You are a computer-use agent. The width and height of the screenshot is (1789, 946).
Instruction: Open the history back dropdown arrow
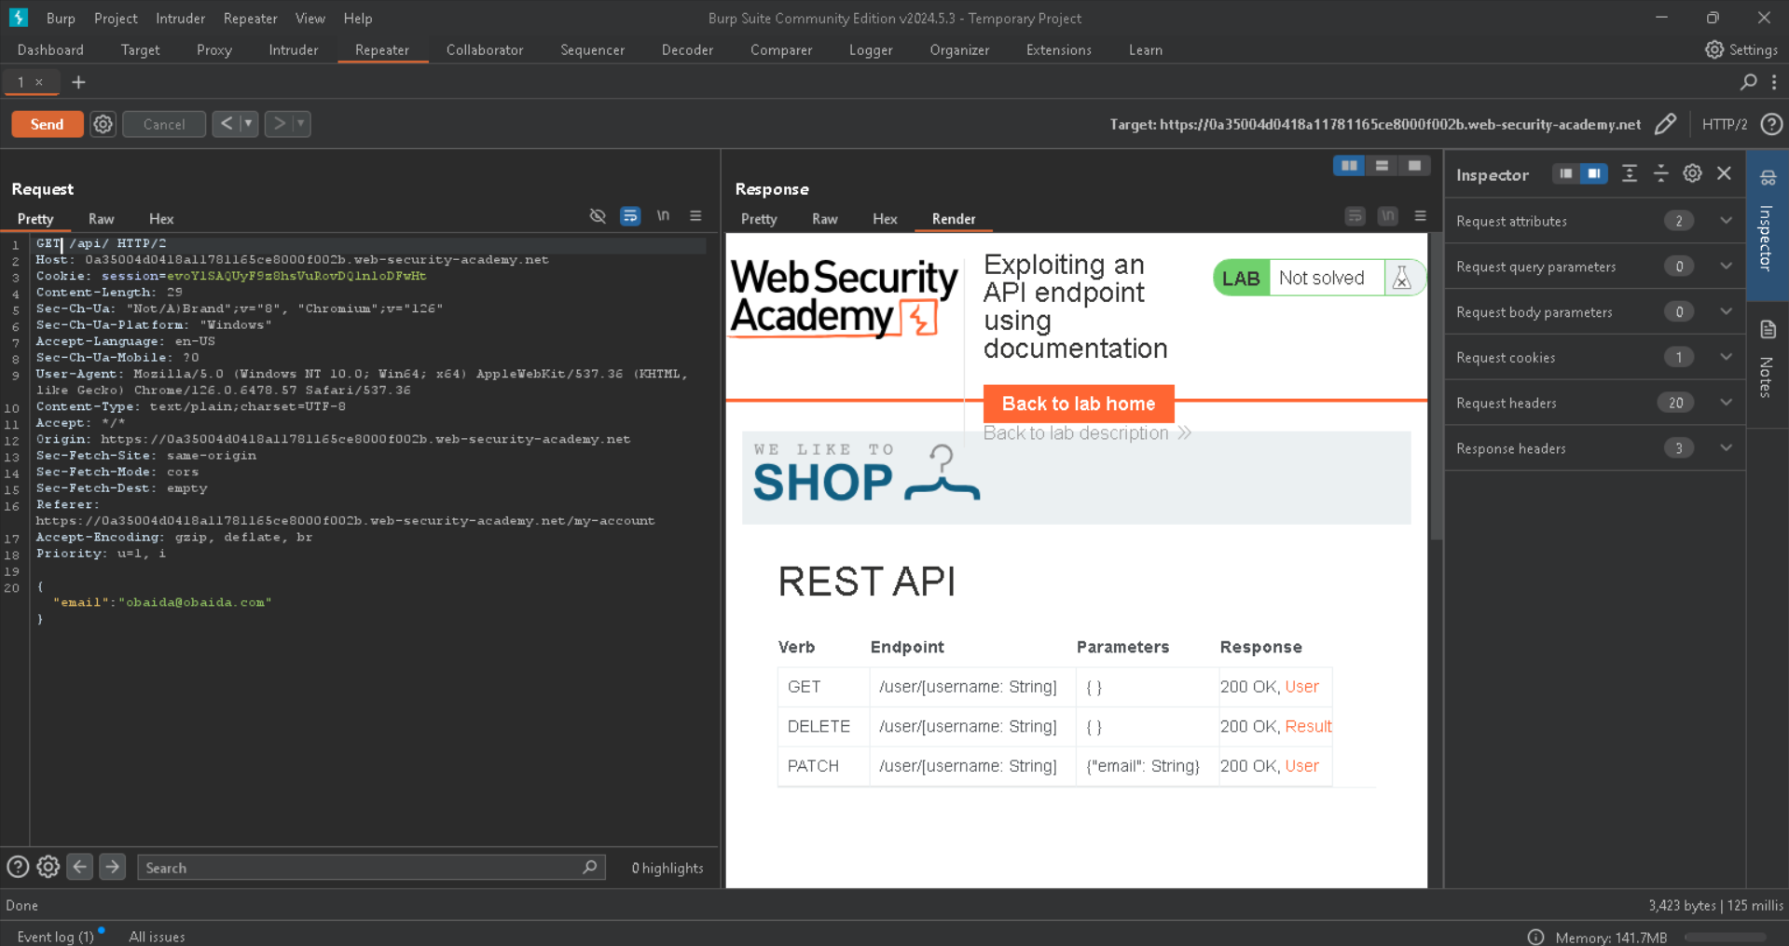click(248, 124)
